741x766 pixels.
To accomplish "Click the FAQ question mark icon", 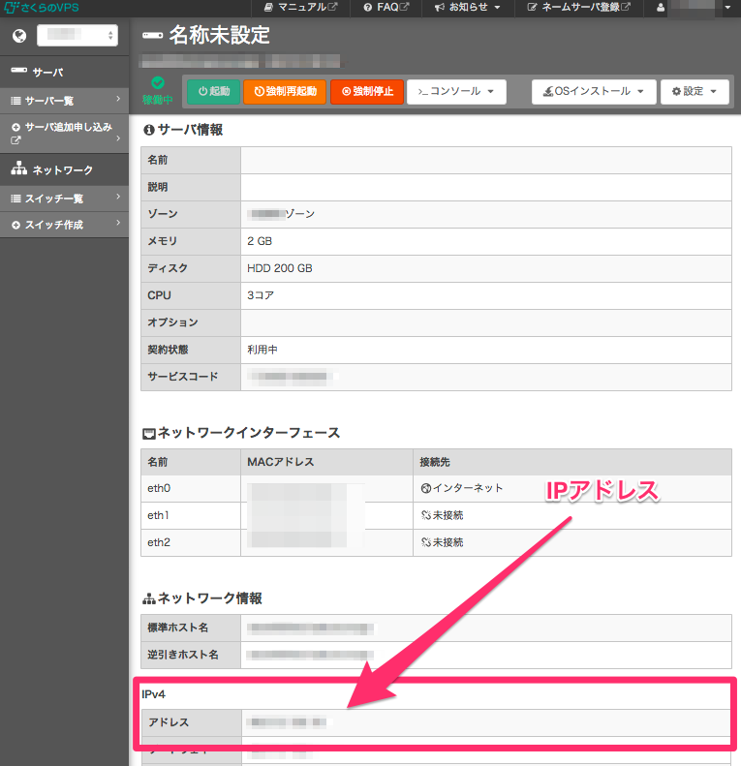I will (367, 8).
